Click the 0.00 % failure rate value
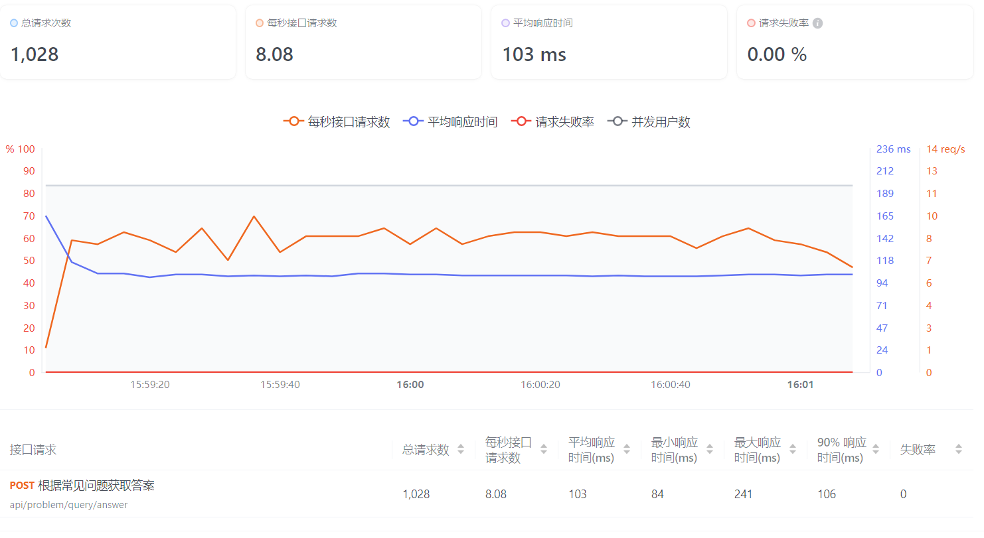Image resolution: width=984 pixels, height=538 pixels. point(778,54)
